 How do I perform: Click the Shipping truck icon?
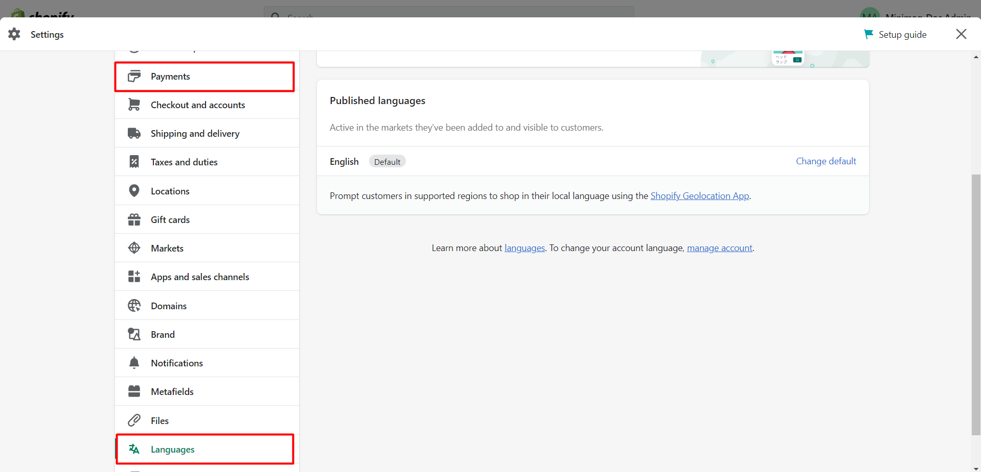tap(134, 133)
